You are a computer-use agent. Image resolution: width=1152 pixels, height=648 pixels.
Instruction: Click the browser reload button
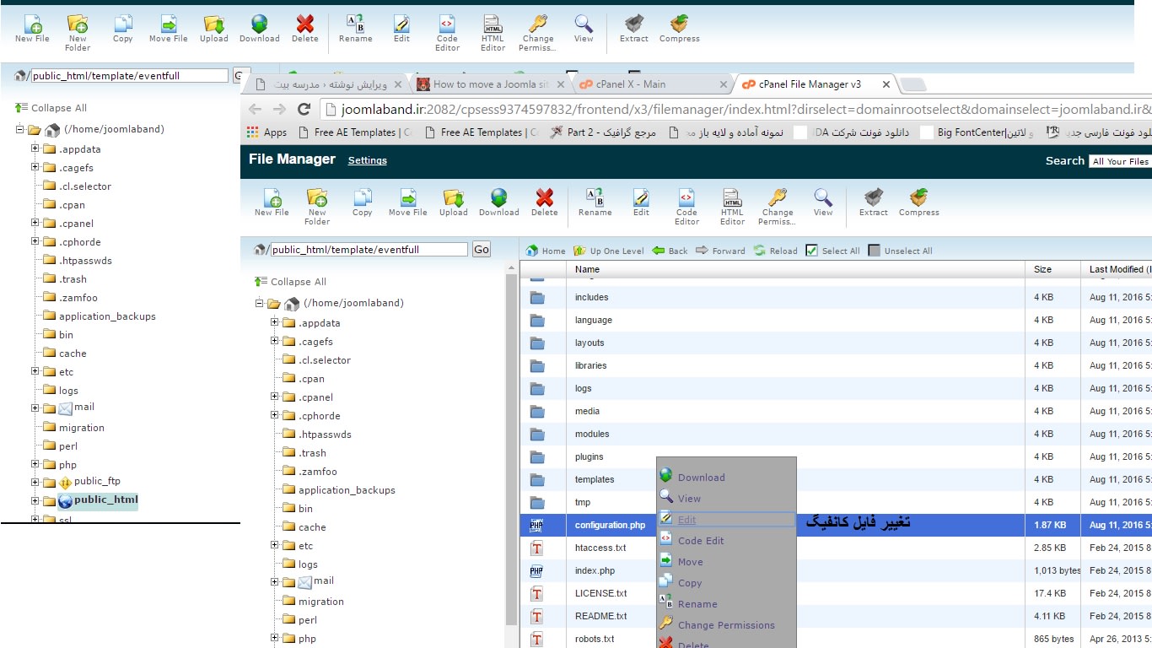304,109
